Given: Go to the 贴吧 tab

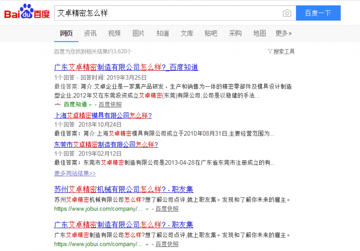Looking at the screenshot, I should click(211, 33).
